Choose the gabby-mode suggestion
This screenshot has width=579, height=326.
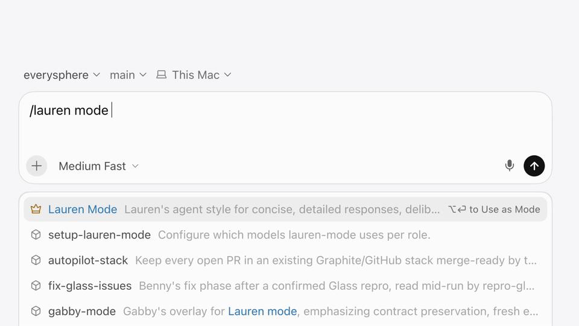coord(285,312)
